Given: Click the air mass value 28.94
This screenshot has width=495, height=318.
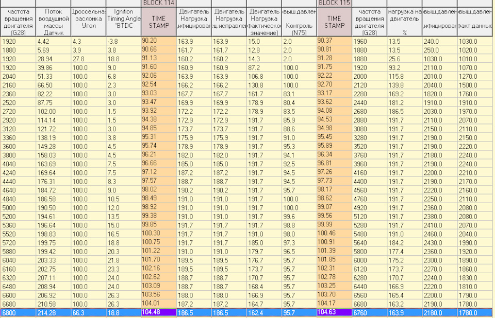Looking at the screenshot, I should (x=53, y=59).
